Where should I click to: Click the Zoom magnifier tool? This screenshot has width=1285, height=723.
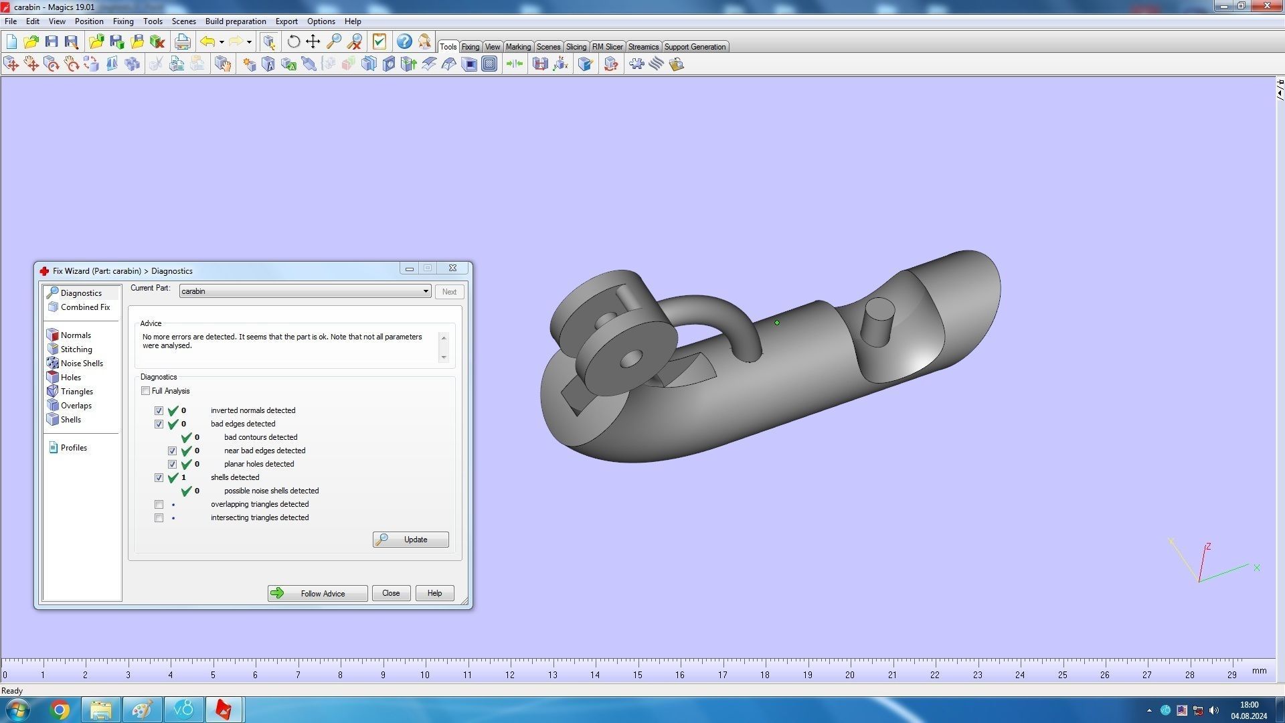tap(333, 42)
